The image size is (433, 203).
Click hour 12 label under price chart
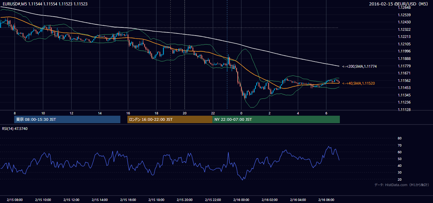tap(71, 113)
